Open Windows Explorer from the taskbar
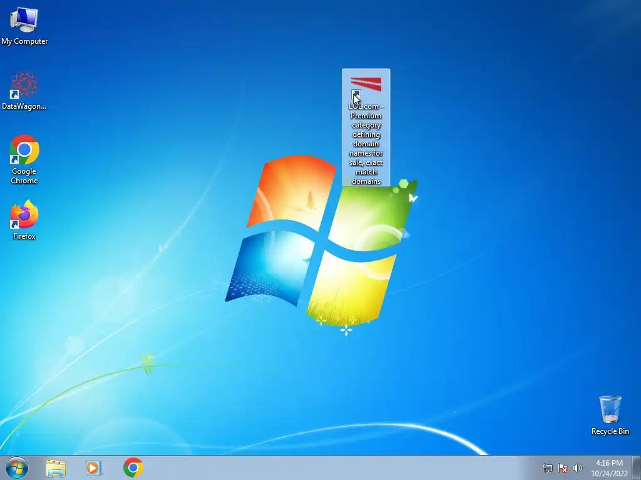The width and height of the screenshot is (641, 480). [x=56, y=467]
